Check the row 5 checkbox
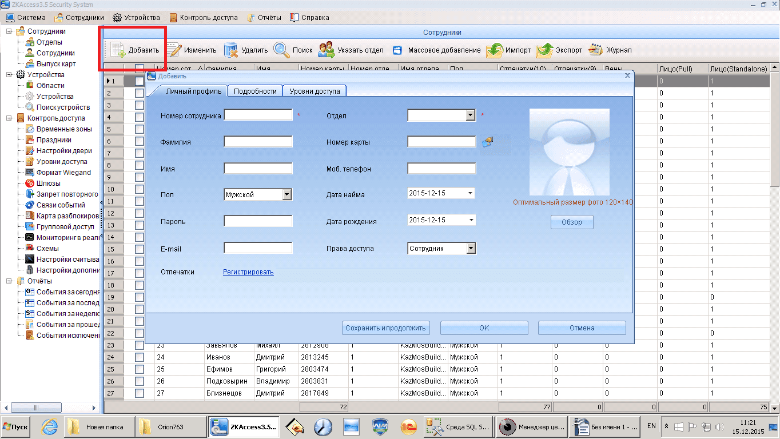This screenshot has width=780, height=439. [140, 129]
